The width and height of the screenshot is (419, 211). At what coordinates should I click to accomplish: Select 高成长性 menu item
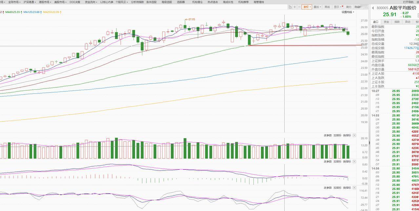click(228, 2)
